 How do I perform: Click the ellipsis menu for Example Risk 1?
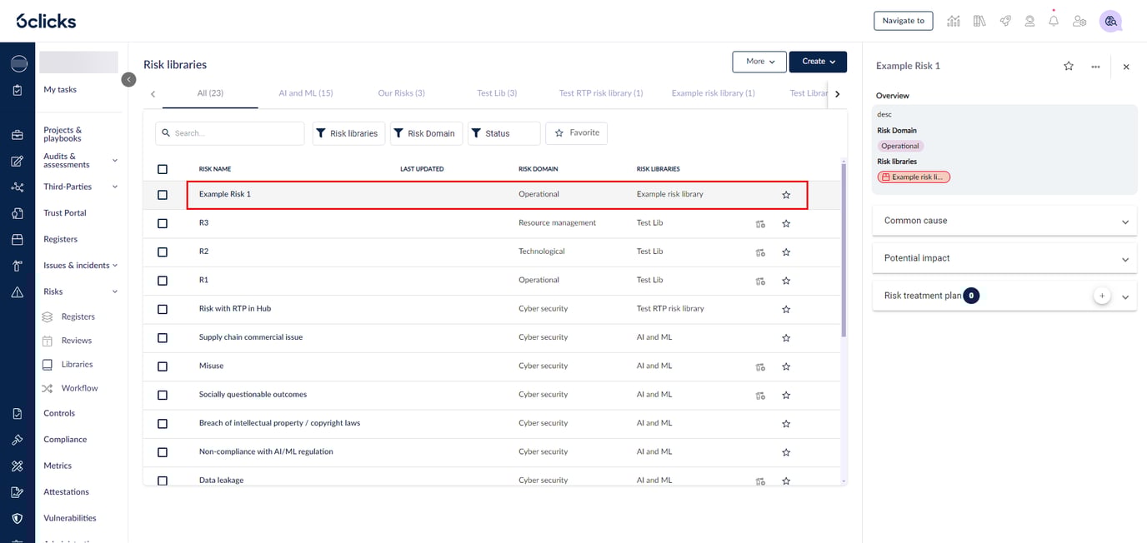(1095, 67)
